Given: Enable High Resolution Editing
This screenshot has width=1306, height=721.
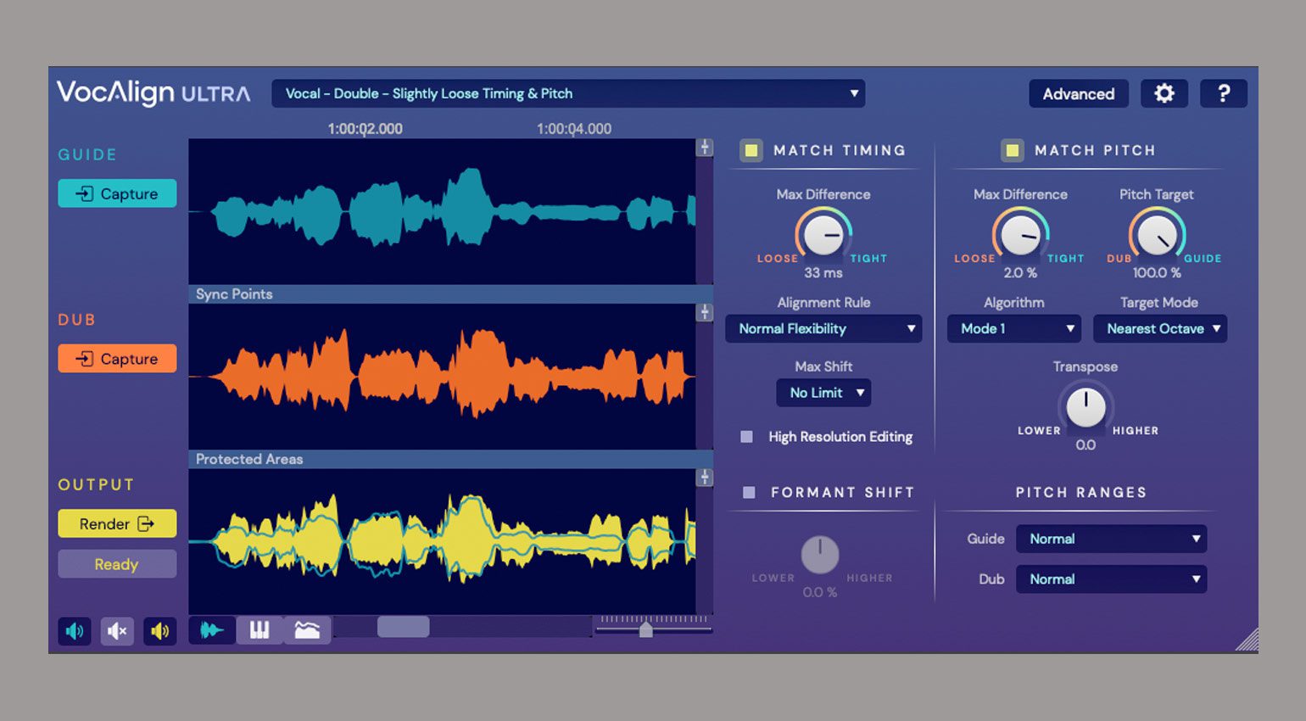Looking at the screenshot, I should click(747, 437).
